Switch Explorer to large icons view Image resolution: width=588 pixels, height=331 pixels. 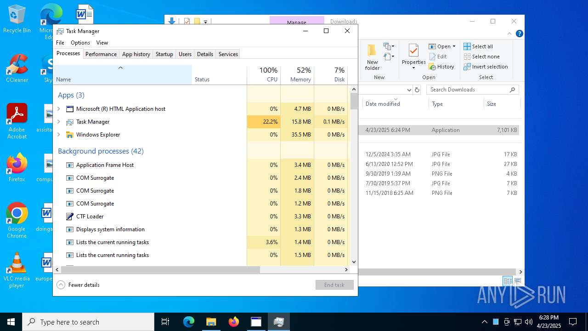(518, 281)
